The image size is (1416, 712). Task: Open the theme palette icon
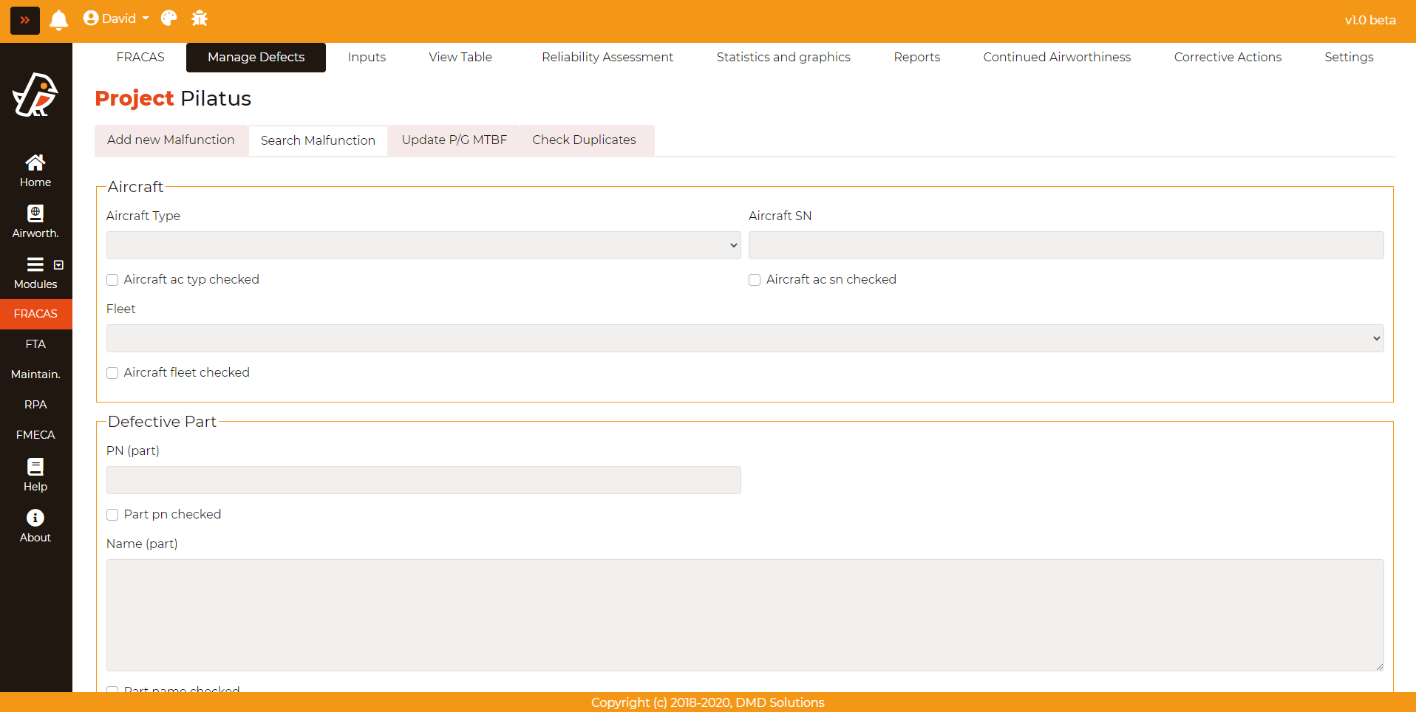(x=169, y=18)
